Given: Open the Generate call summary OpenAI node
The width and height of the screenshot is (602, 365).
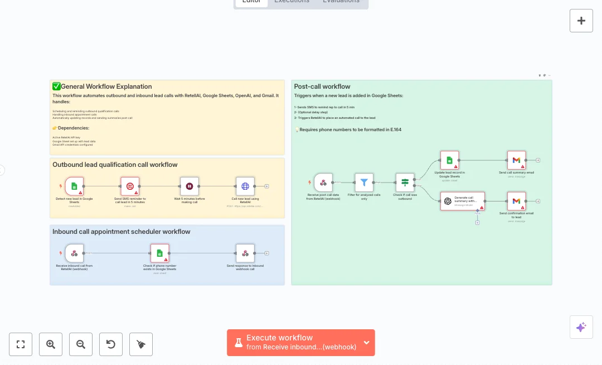Looking at the screenshot, I should (x=462, y=201).
